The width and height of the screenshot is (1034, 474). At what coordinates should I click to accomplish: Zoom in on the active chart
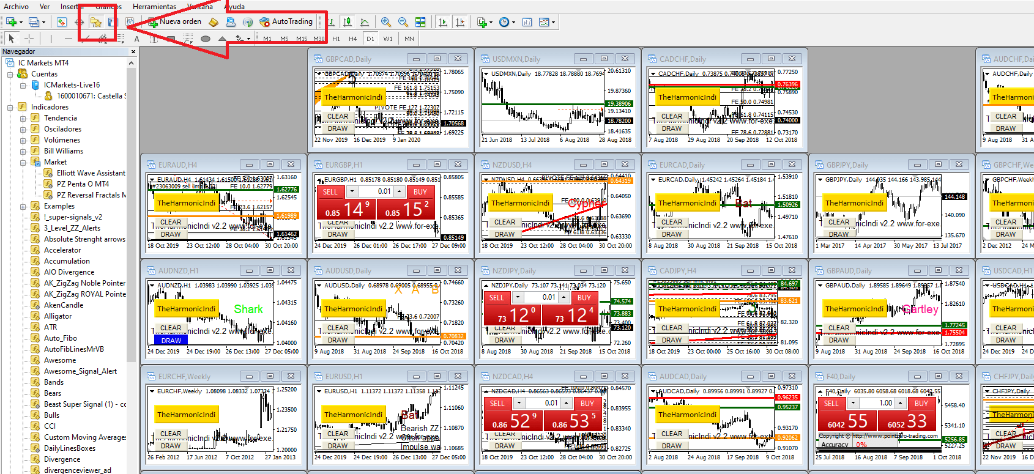386,22
